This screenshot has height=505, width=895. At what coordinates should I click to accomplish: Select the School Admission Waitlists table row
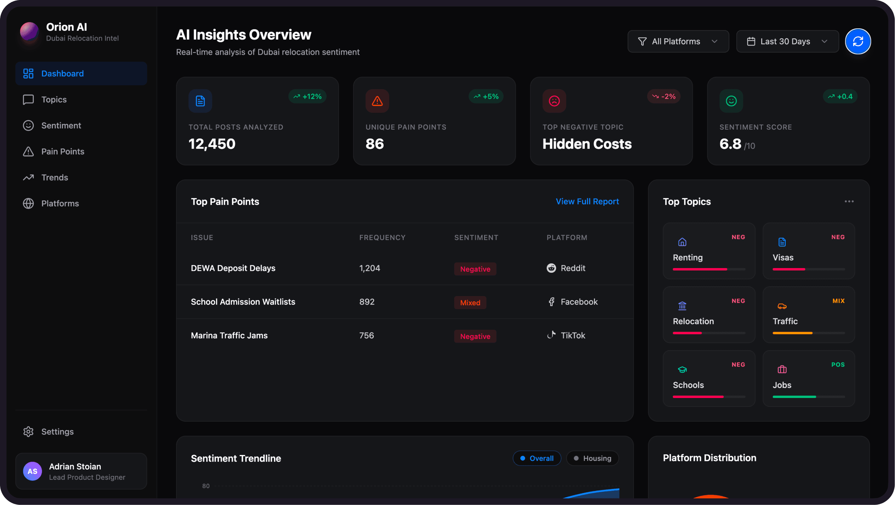[404, 302]
